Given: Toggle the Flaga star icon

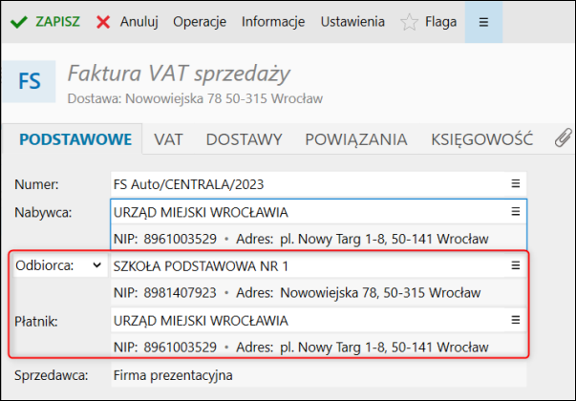Looking at the screenshot, I should pos(409,22).
